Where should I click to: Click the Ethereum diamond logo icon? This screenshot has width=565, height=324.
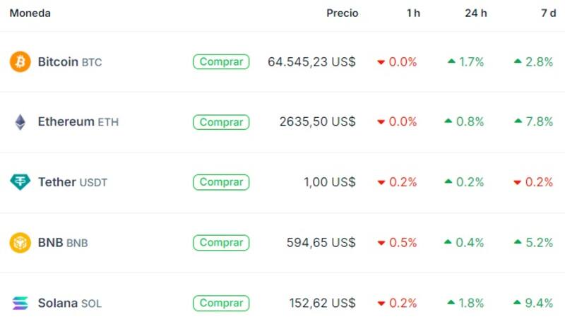tap(20, 122)
